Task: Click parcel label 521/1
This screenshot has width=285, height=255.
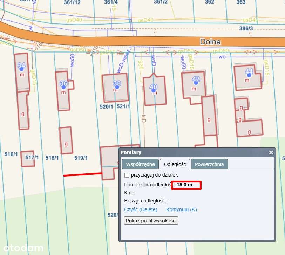Action: tap(123, 106)
